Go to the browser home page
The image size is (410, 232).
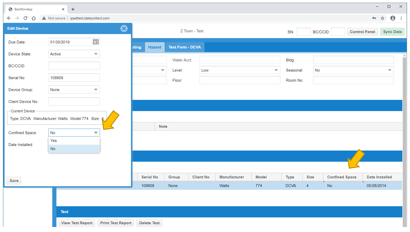[34, 18]
